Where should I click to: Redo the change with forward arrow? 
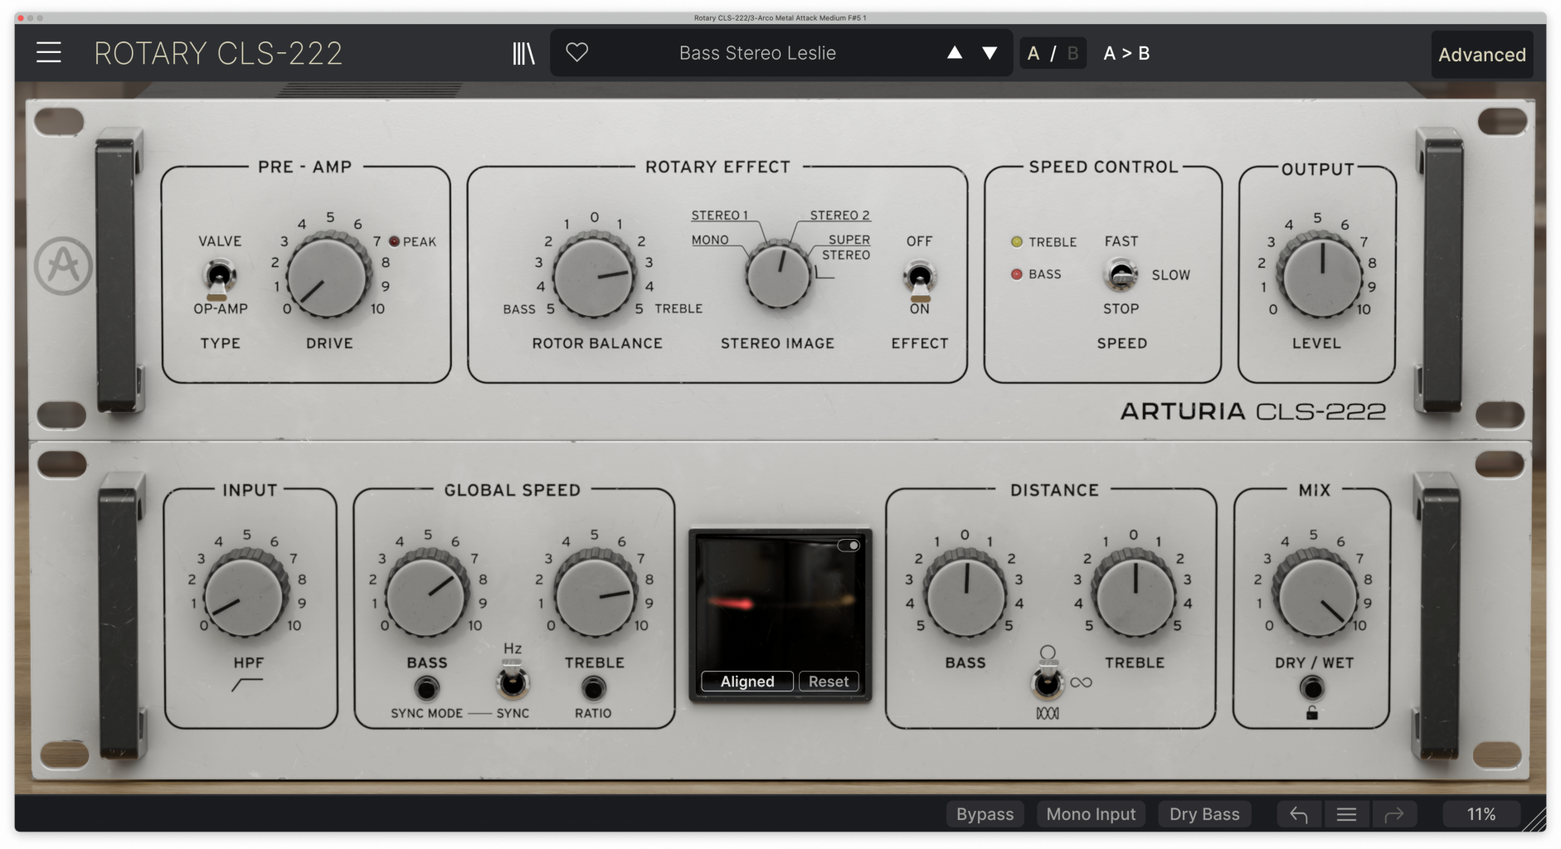point(1393,814)
